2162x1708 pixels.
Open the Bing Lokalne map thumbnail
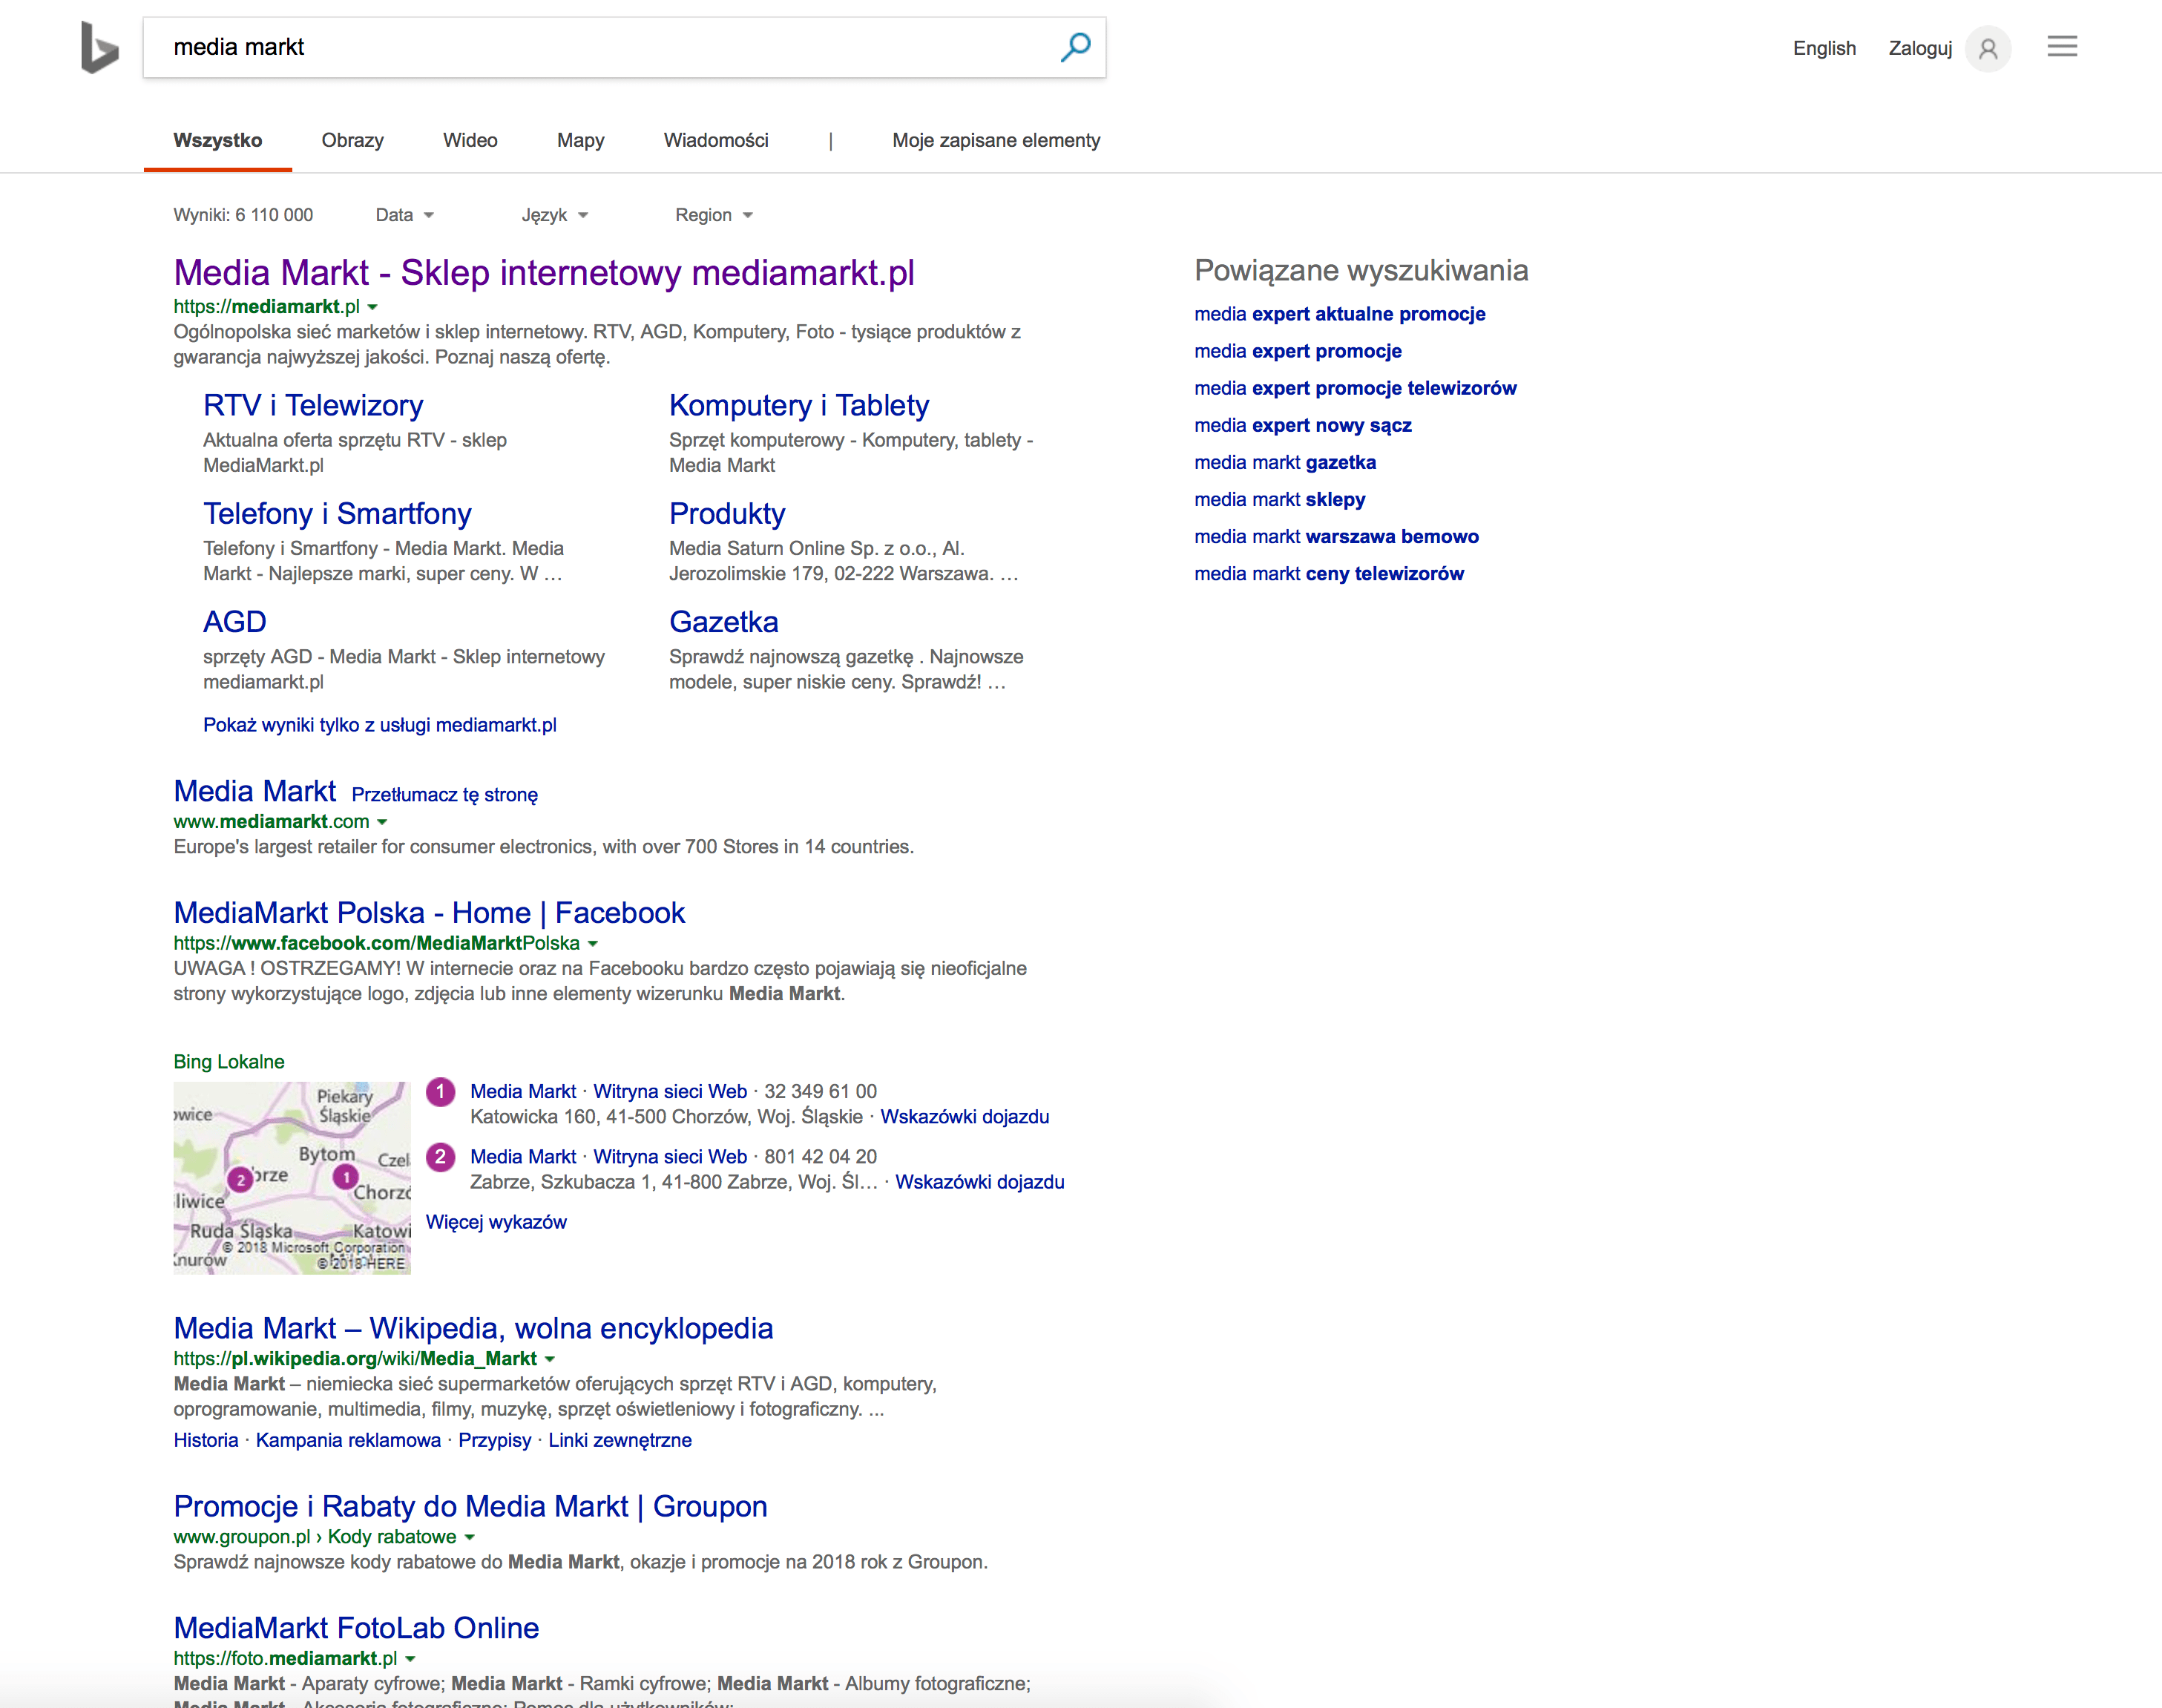click(292, 1178)
